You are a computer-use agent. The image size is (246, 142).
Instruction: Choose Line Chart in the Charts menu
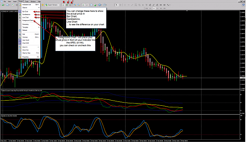[29, 17]
